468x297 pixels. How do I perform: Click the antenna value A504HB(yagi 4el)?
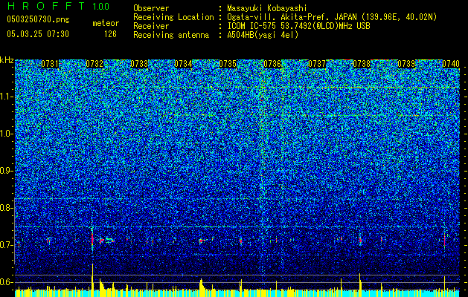coord(263,35)
